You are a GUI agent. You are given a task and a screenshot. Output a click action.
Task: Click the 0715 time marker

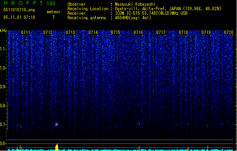click(116, 32)
